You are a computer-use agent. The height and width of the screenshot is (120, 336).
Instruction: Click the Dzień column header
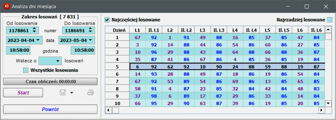click(117, 30)
